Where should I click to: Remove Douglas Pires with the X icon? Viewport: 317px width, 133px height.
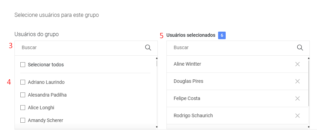[297, 81]
